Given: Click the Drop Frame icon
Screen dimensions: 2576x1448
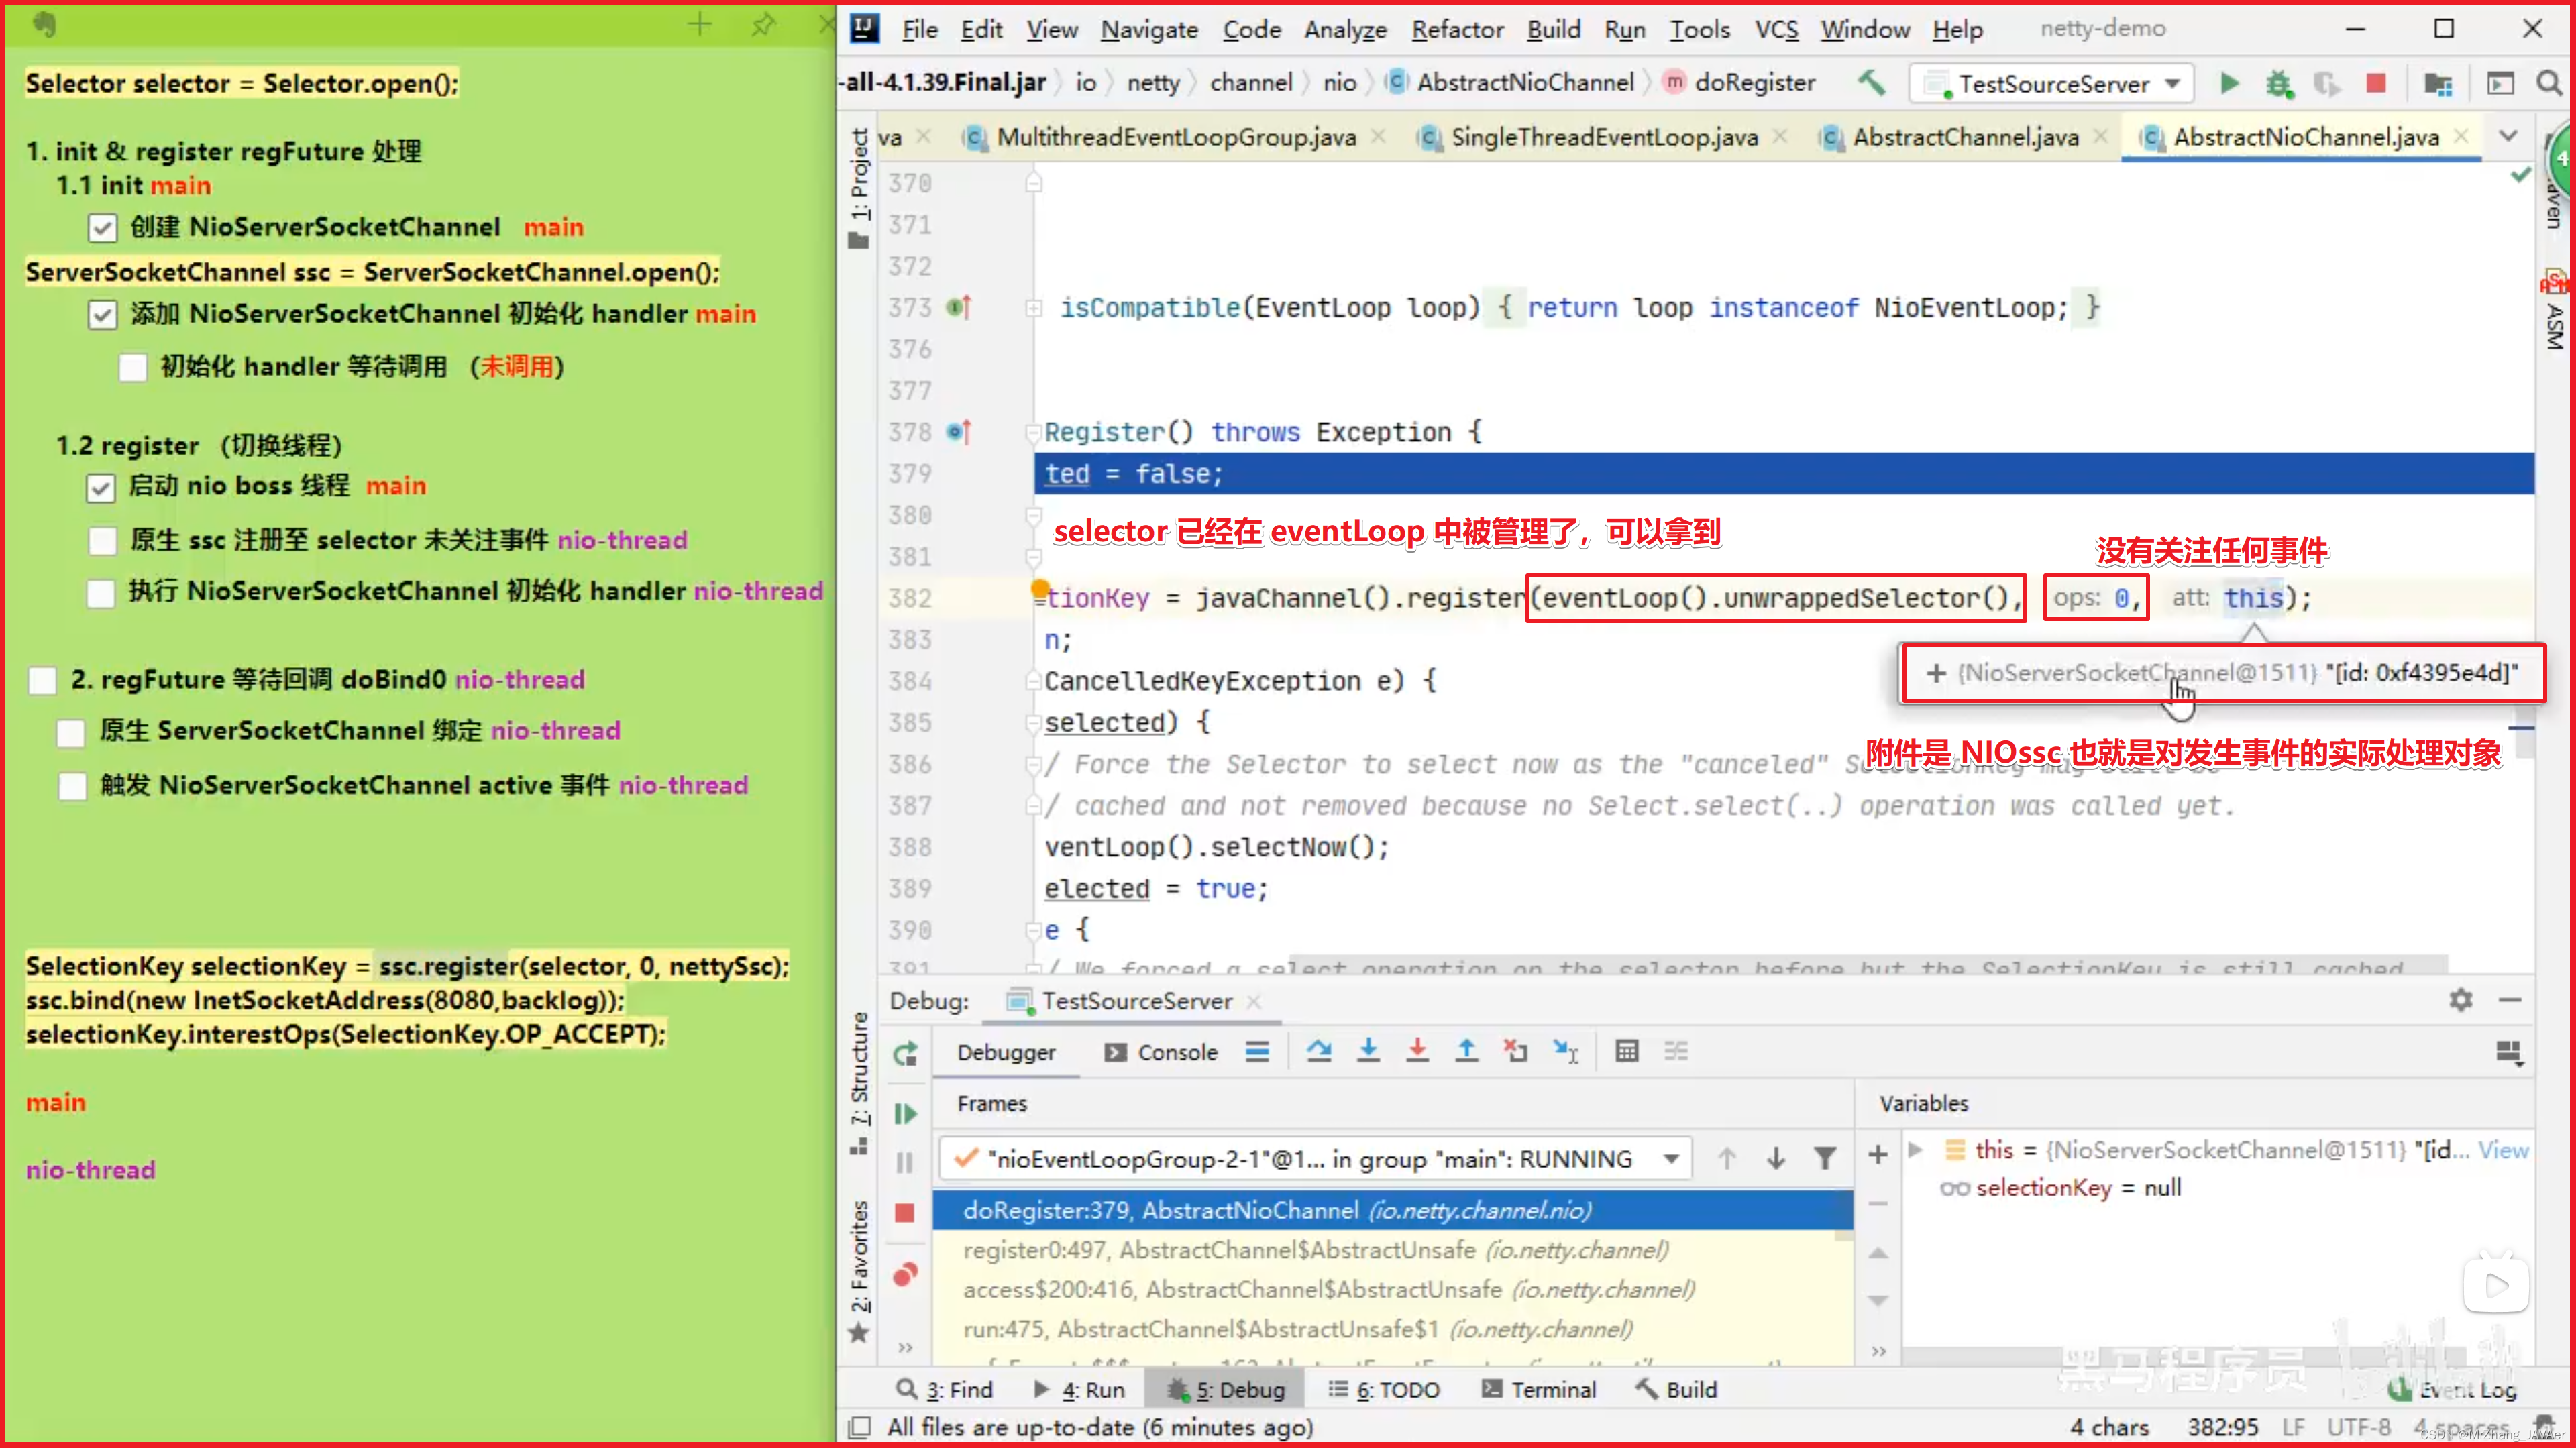Looking at the screenshot, I should coord(1516,1051).
